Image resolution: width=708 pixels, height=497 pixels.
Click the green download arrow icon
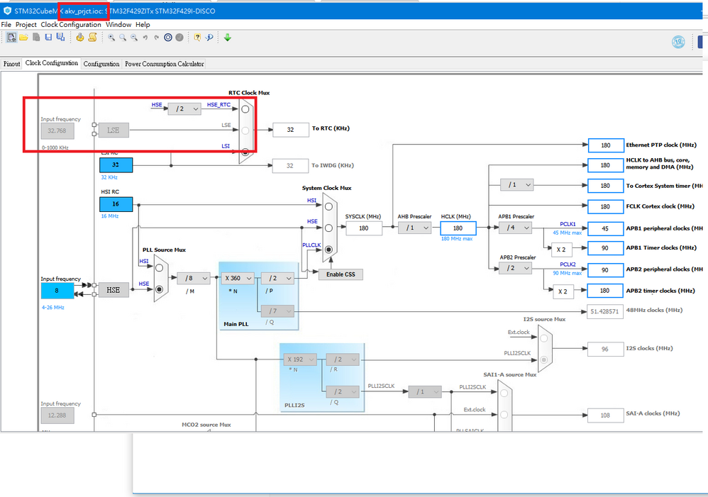(228, 38)
